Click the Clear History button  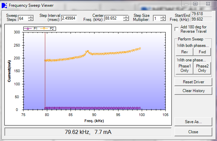193,91
